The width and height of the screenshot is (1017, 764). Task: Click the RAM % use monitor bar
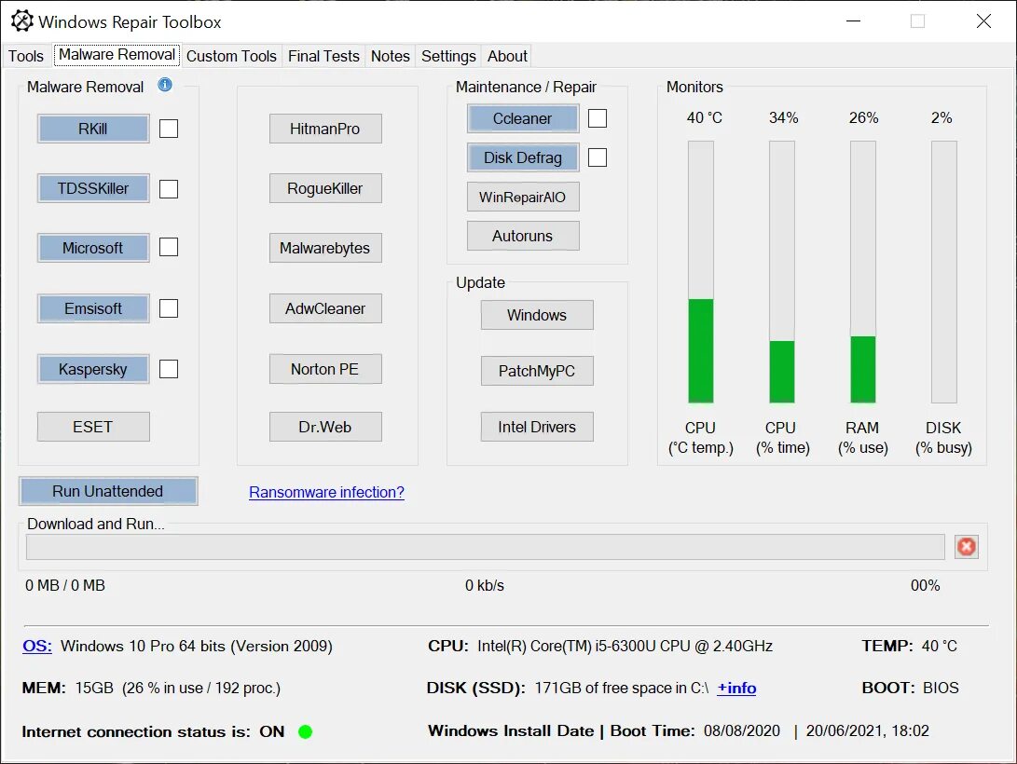tap(862, 272)
